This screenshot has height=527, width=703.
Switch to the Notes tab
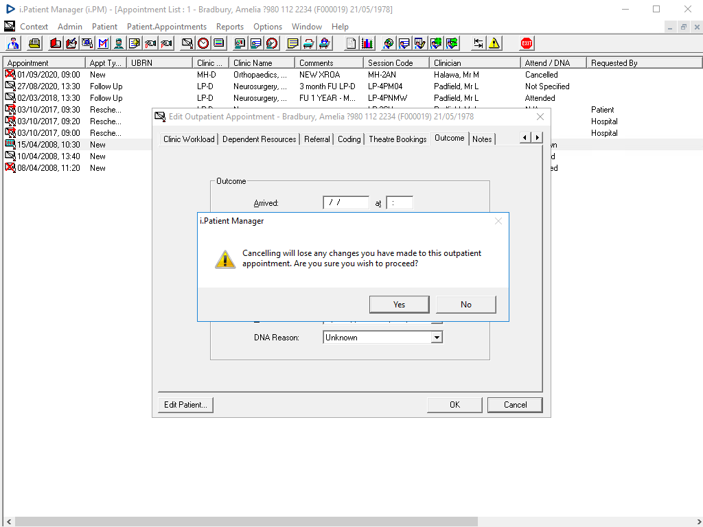coord(482,139)
